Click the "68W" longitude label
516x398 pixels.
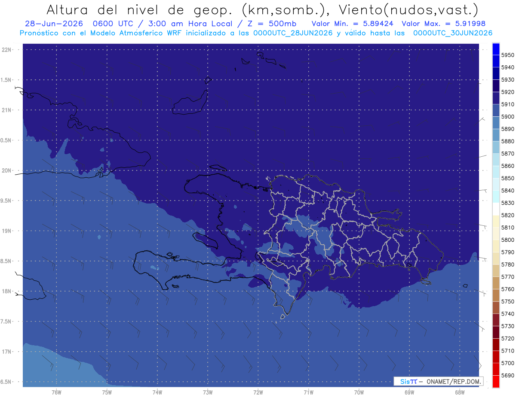click(460, 392)
